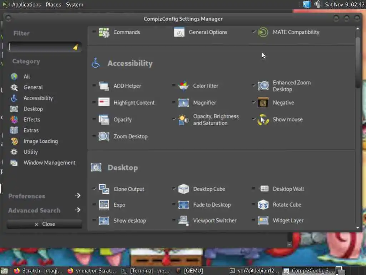The height and width of the screenshot is (275, 366).
Task: Open Opacity, Brightness and Saturation icon
Action: (183, 120)
